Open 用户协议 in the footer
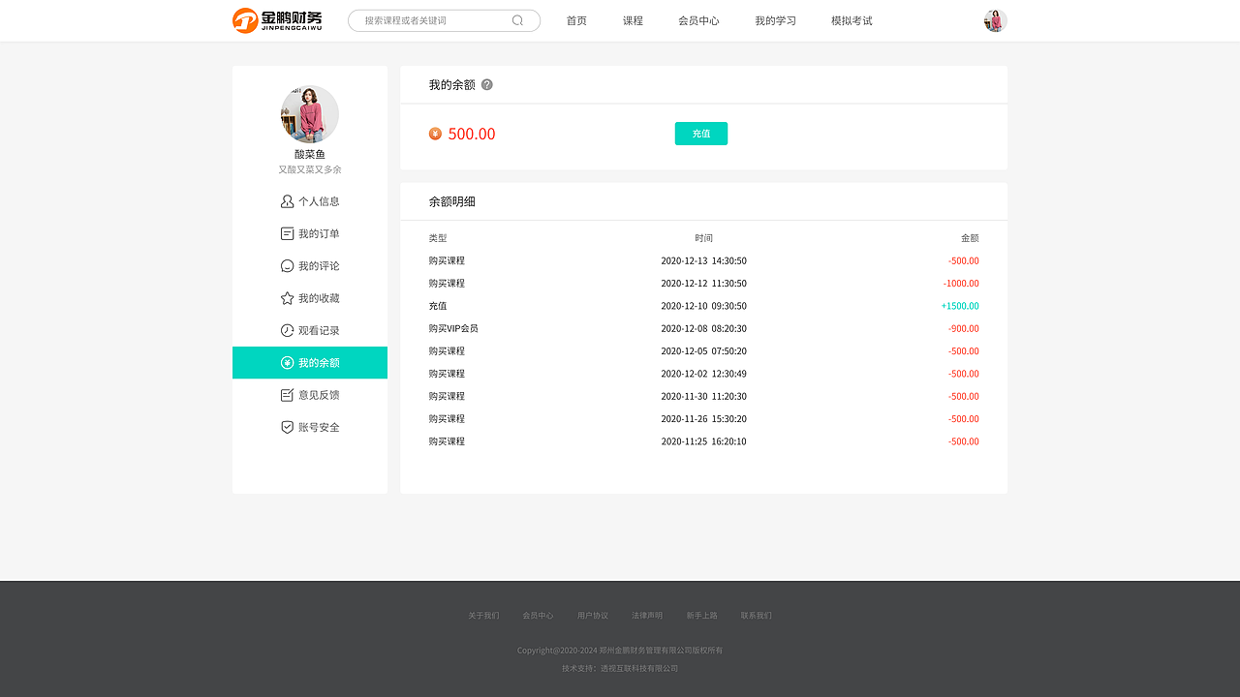 (592, 615)
